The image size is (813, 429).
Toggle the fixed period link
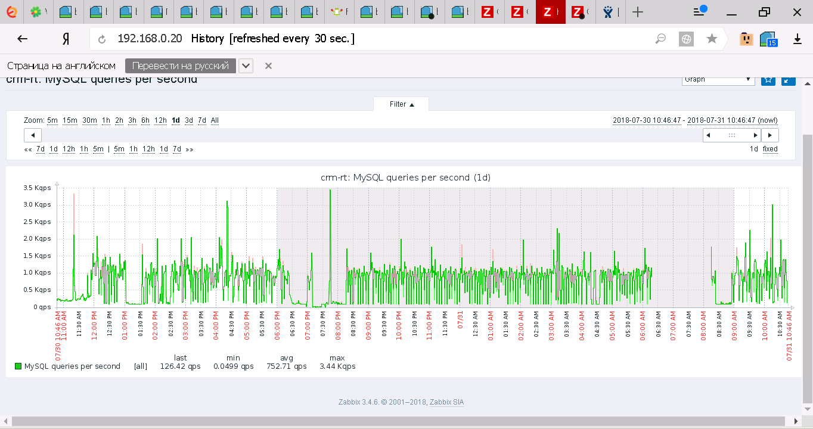(770, 150)
